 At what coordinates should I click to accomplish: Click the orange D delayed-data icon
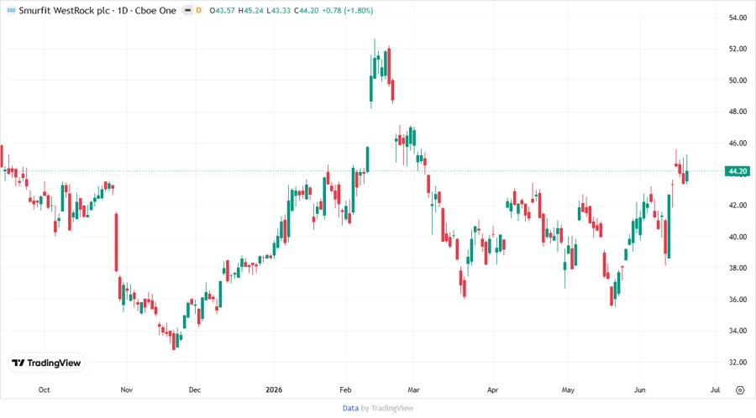tap(198, 10)
